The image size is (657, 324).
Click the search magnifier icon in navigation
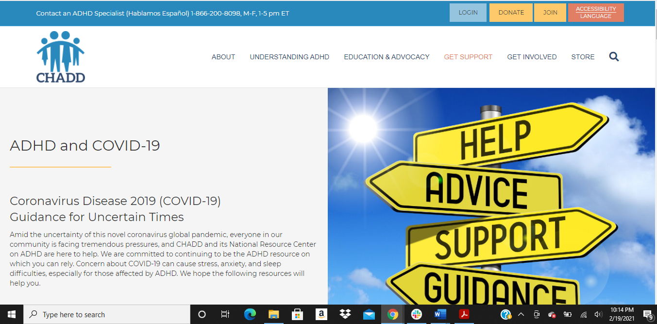pos(614,57)
